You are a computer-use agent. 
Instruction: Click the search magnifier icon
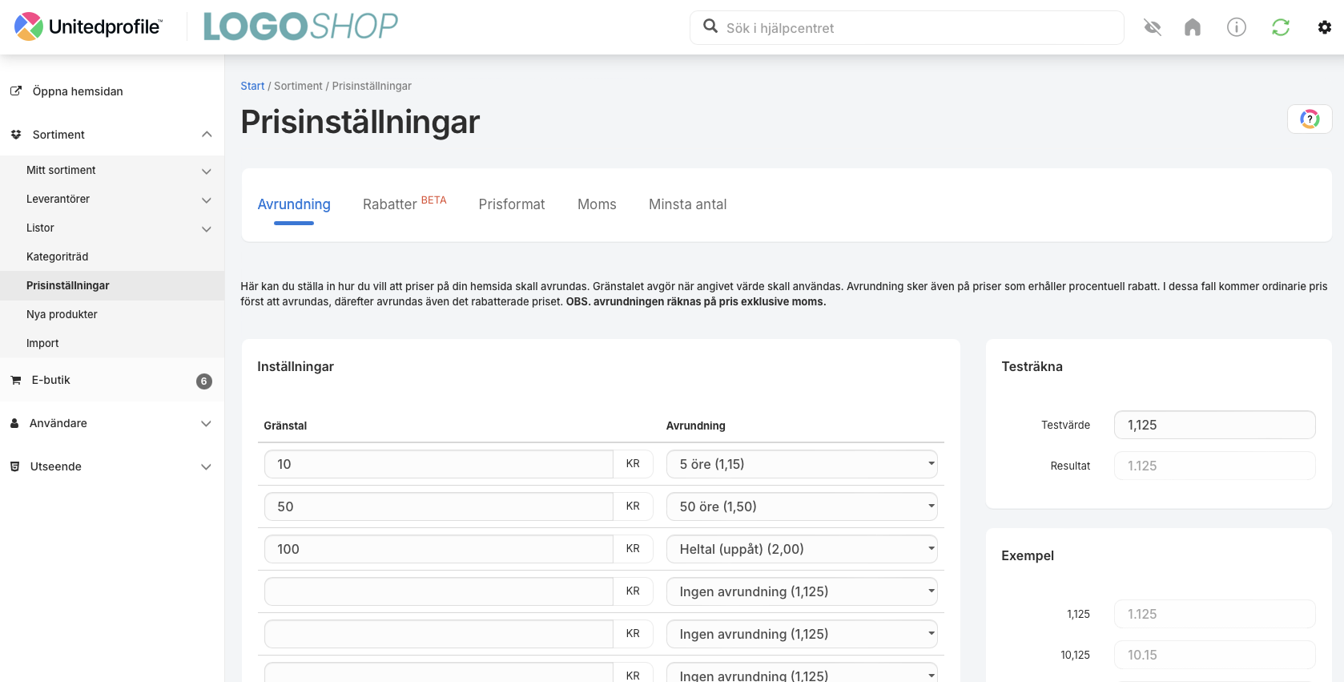click(710, 26)
